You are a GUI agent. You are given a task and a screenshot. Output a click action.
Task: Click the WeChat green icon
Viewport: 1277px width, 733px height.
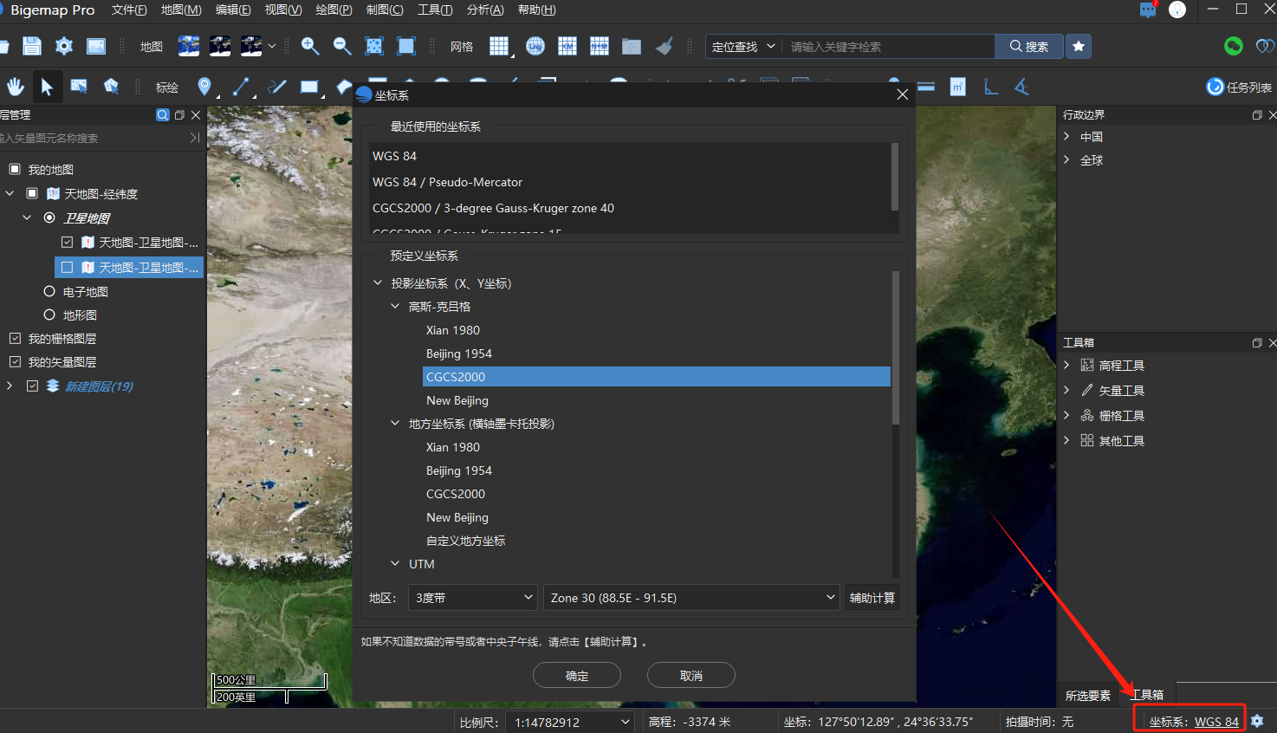tap(1234, 46)
